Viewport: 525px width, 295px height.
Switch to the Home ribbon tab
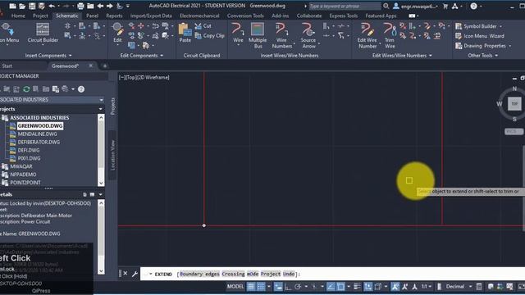pos(18,16)
